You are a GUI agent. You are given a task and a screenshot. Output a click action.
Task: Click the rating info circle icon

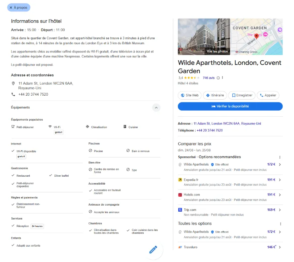218,78
